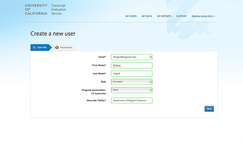Open the Program Association dropdown showing Other
Image resolution: width=243 pixels, height=141 pixels.
coord(132,90)
